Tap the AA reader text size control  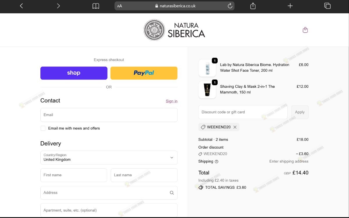[119, 6]
